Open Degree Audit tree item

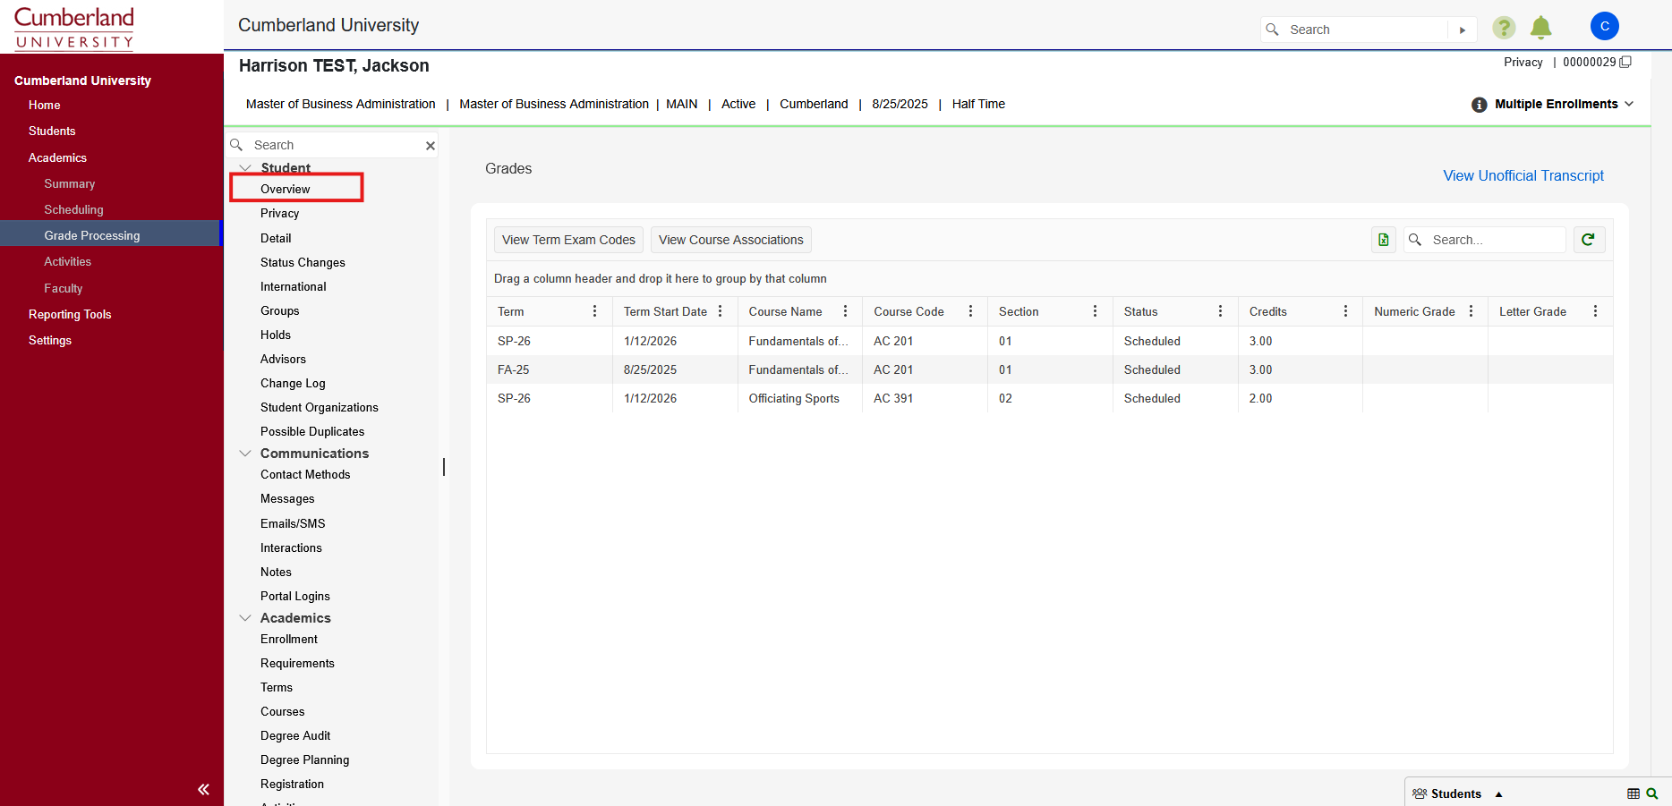295,735
